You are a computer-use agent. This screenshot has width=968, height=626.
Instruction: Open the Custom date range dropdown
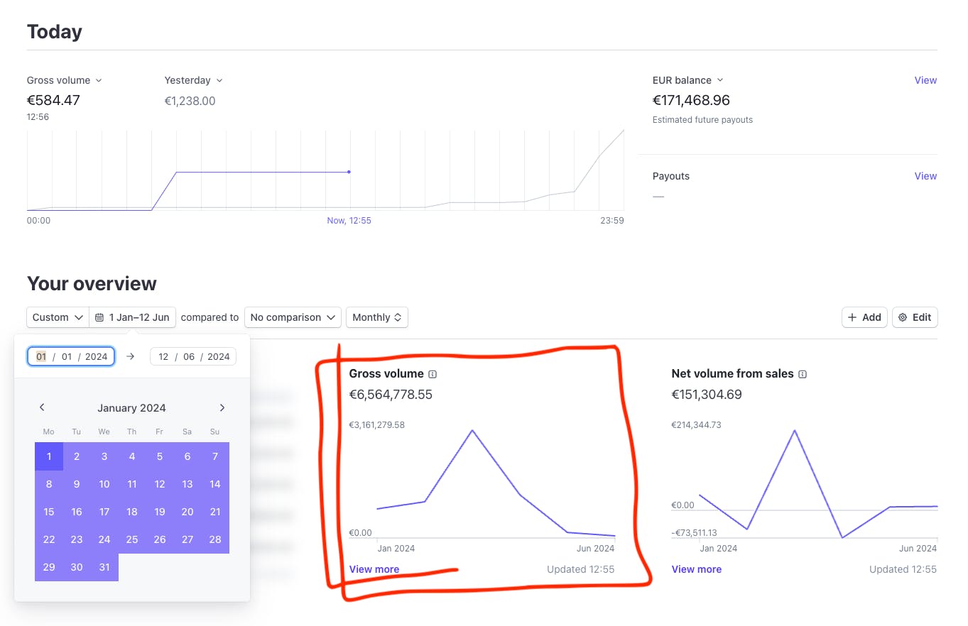[x=57, y=317]
